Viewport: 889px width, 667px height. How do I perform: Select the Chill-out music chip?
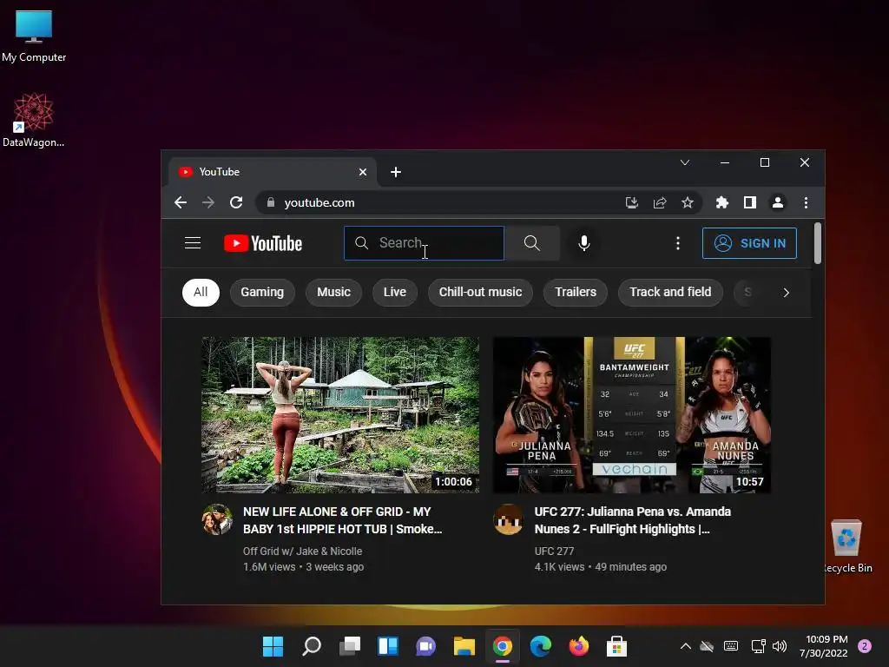(480, 292)
